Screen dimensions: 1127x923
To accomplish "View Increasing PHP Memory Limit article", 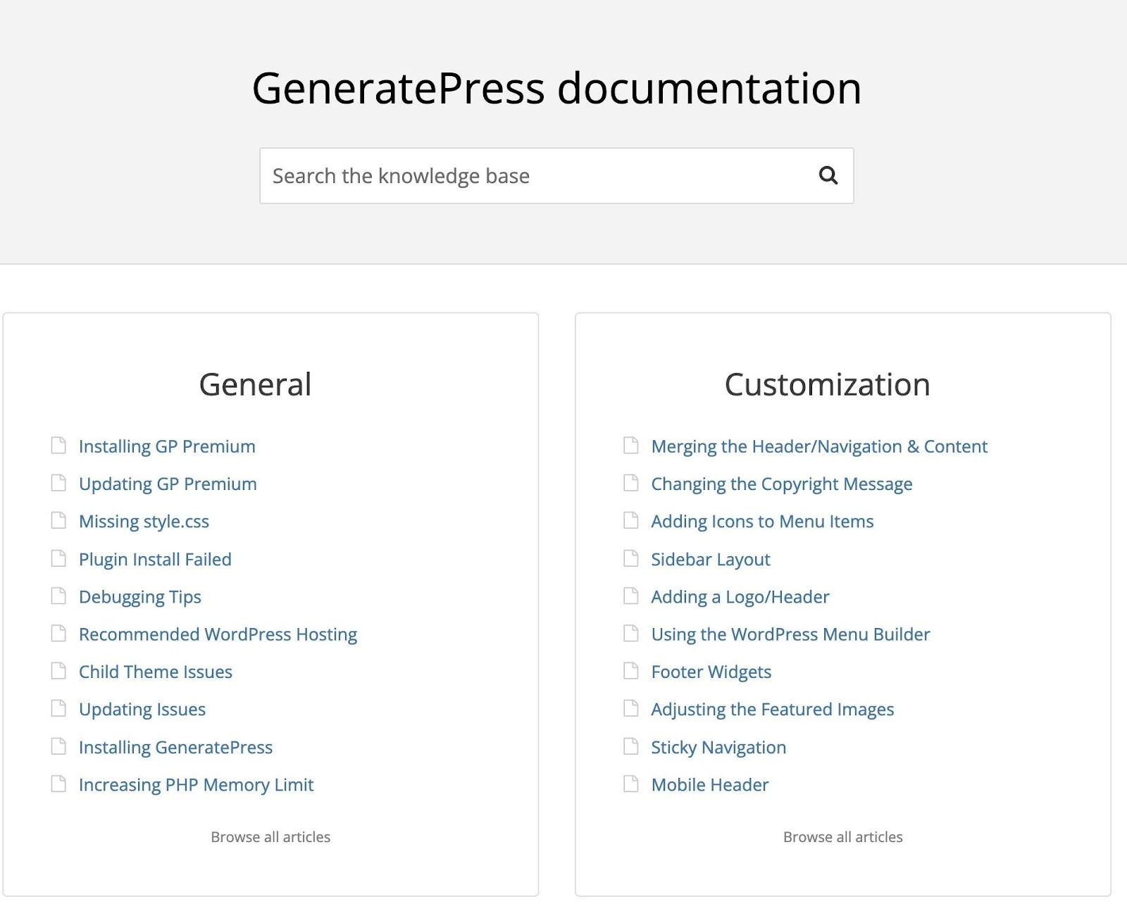I will click(x=196, y=784).
